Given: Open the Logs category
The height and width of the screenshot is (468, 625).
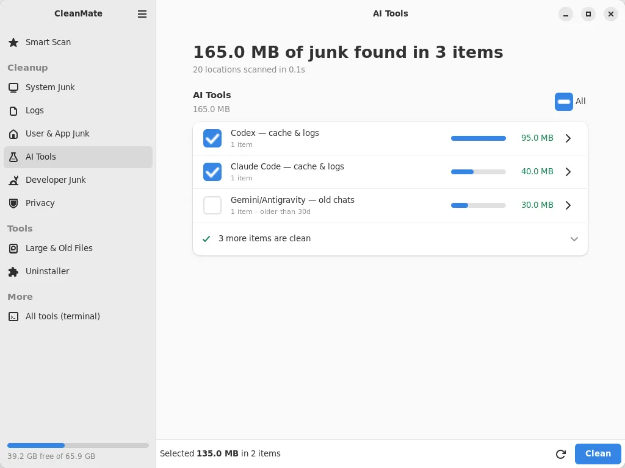Looking at the screenshot, I should coord(78,111).
